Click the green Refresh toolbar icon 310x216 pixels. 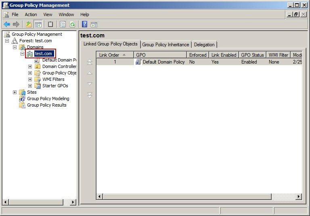pyautogui.click(x=73, y=25)
